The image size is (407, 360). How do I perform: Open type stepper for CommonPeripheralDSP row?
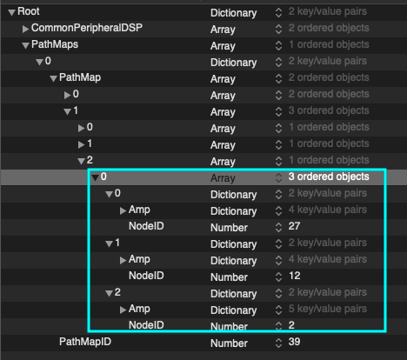278,29
